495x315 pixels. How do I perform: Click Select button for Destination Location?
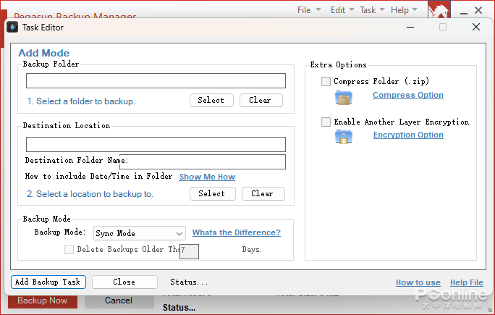pos(213,193)
